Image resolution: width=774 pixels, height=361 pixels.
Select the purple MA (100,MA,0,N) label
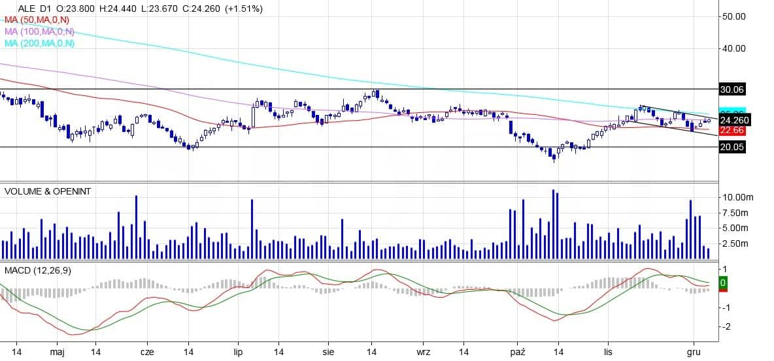point(39,31)
